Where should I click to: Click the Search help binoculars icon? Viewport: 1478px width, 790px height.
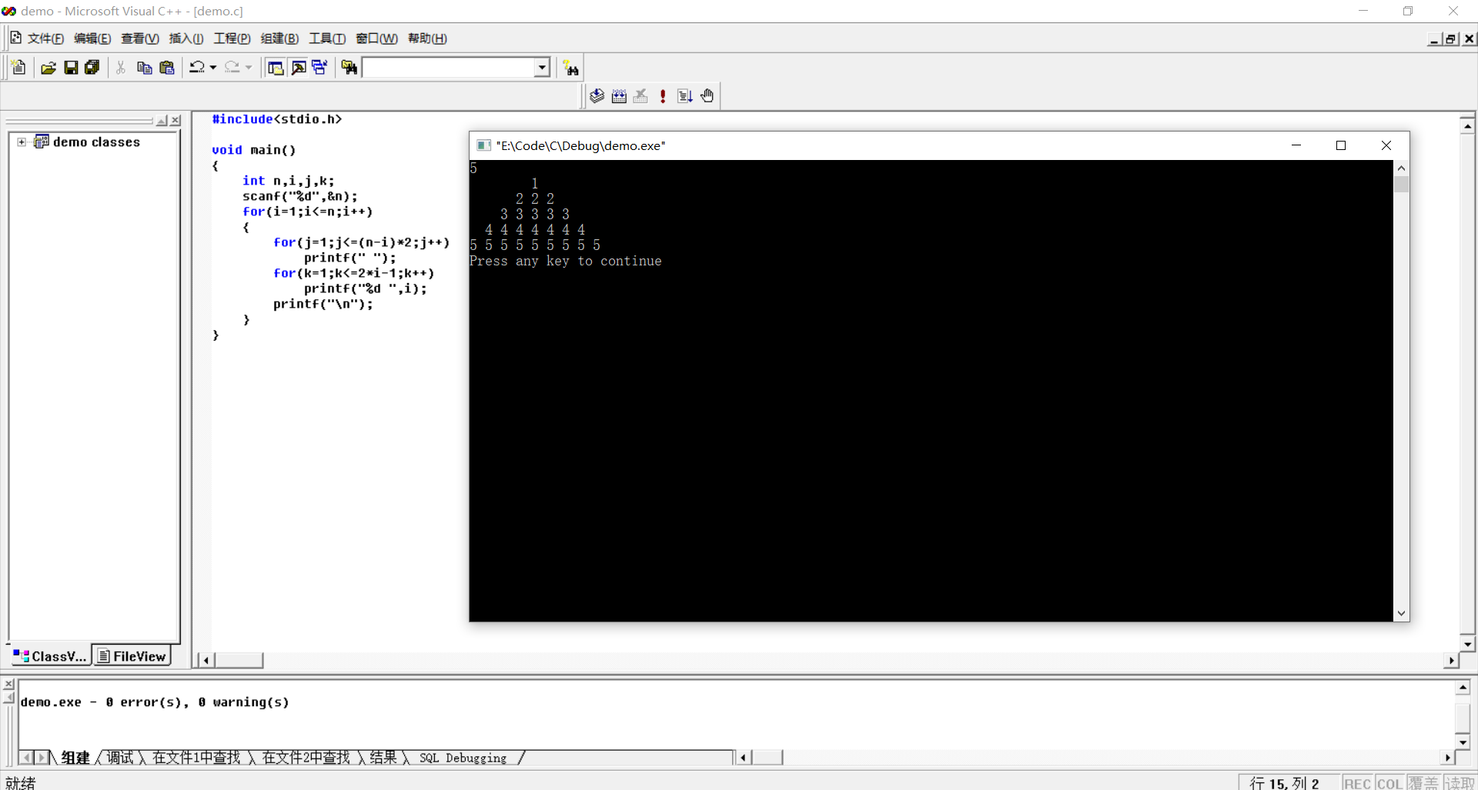coord(570,68)
